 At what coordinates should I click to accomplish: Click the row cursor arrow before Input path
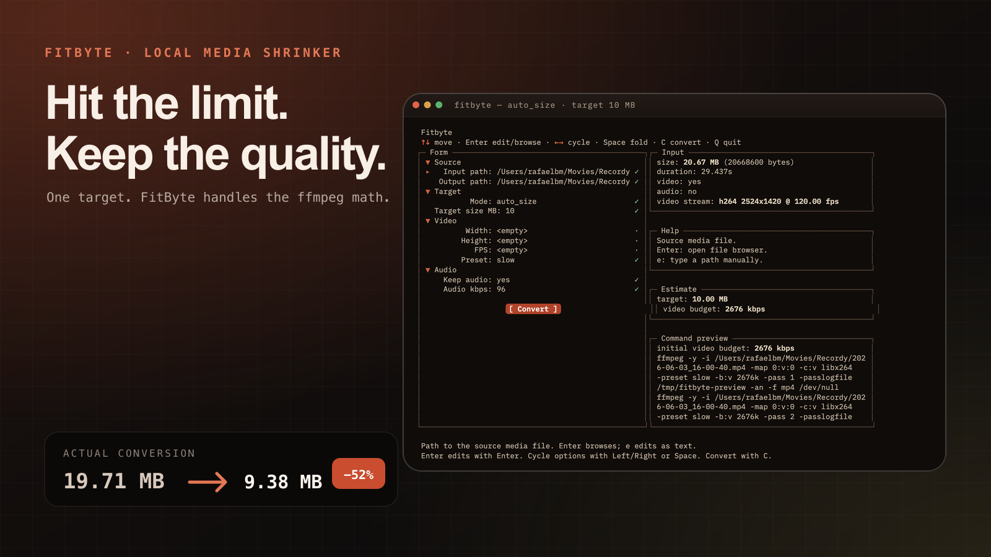428,172
